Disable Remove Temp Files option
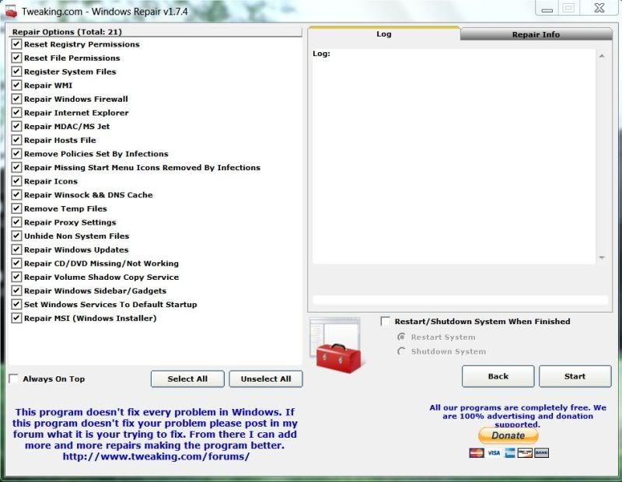Viewport: 622px width, 482px height. tap(16, 208)
